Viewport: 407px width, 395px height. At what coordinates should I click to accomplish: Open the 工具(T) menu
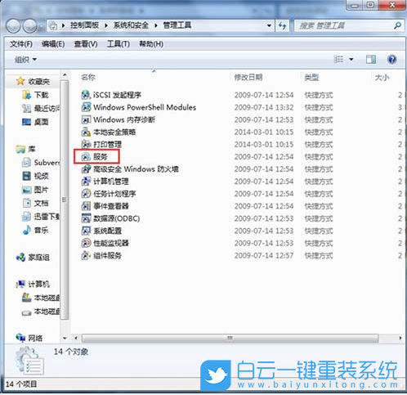(118, 44)
